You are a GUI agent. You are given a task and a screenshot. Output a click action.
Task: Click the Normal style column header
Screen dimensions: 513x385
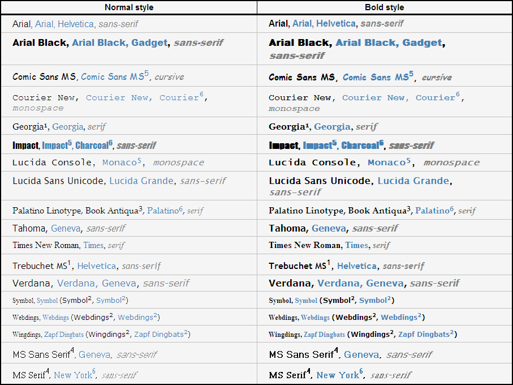[128, 7]
